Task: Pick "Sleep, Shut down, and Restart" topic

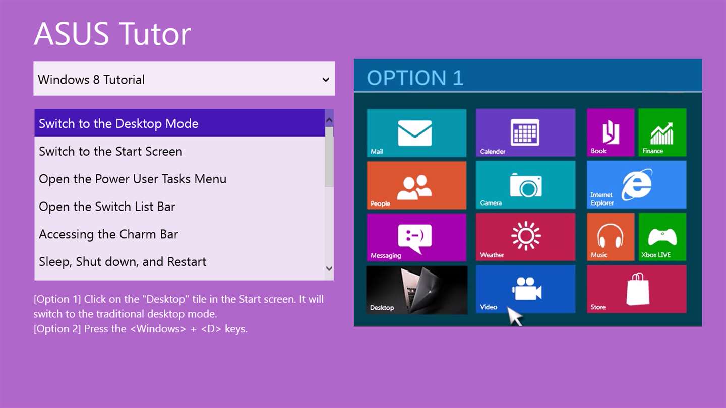Action: point(179,262)
